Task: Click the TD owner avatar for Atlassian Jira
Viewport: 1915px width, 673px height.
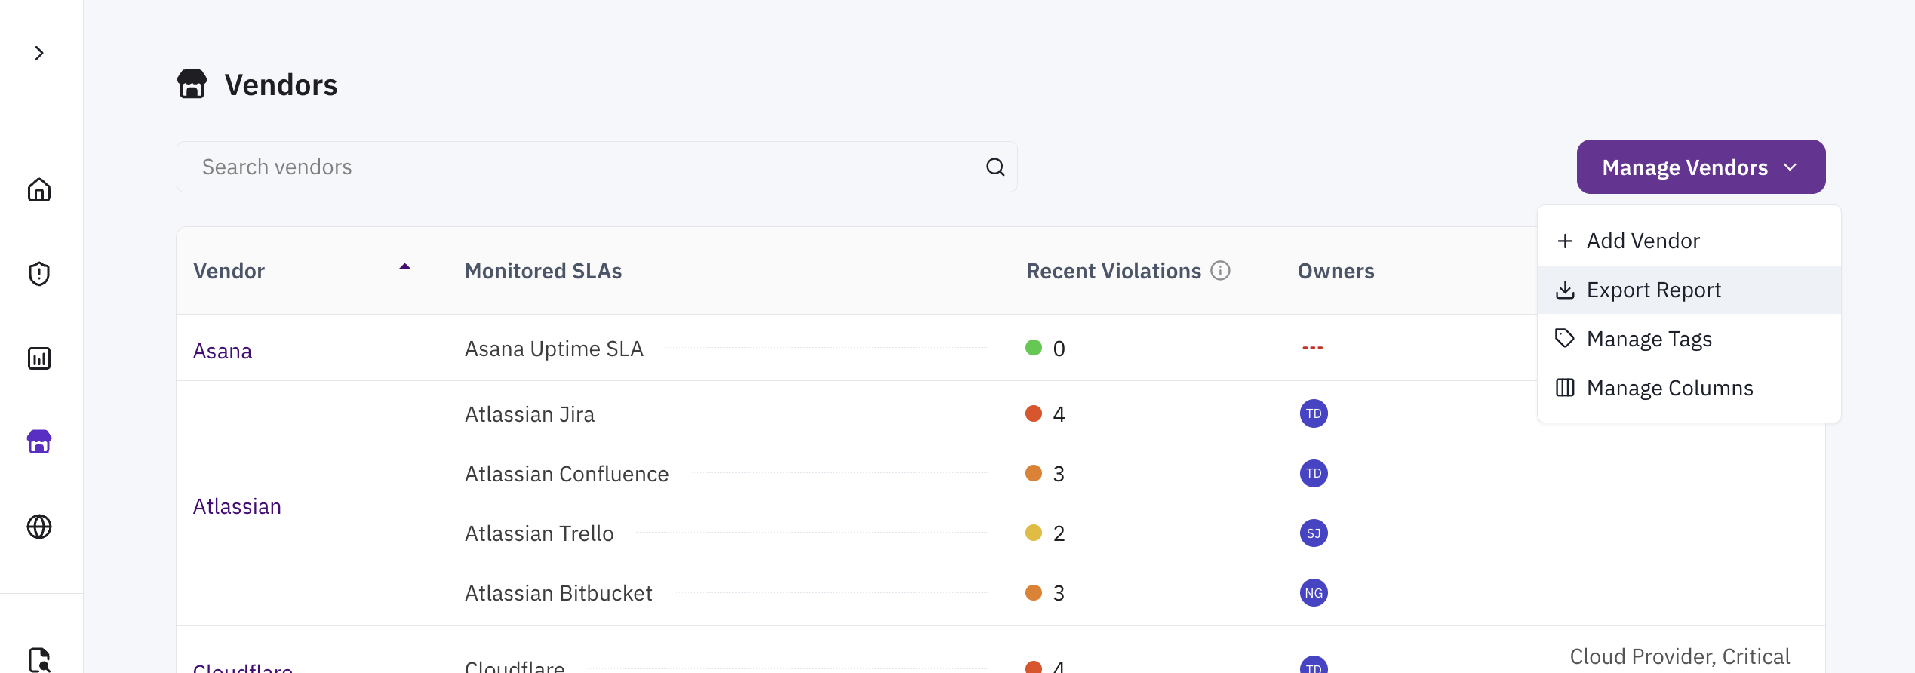Action: pos(1314,413)
